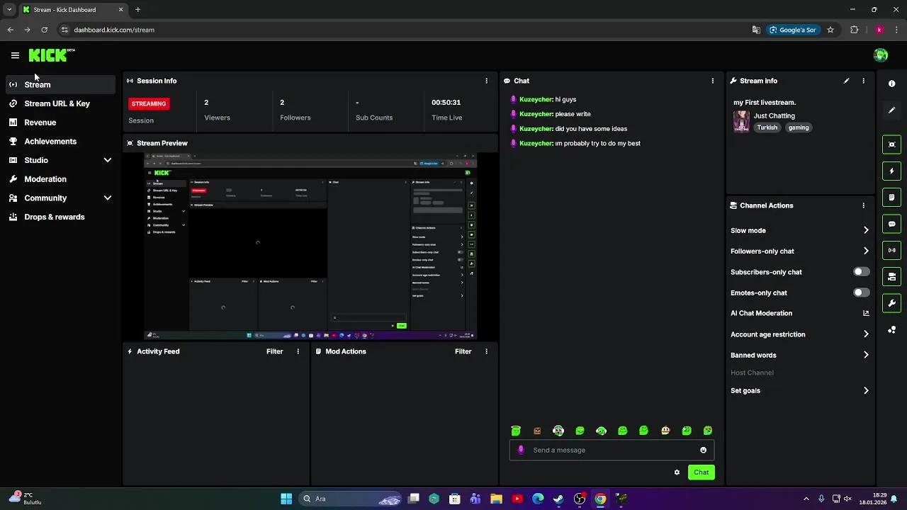Click 'my First livestream.' title text

[765, 103]
